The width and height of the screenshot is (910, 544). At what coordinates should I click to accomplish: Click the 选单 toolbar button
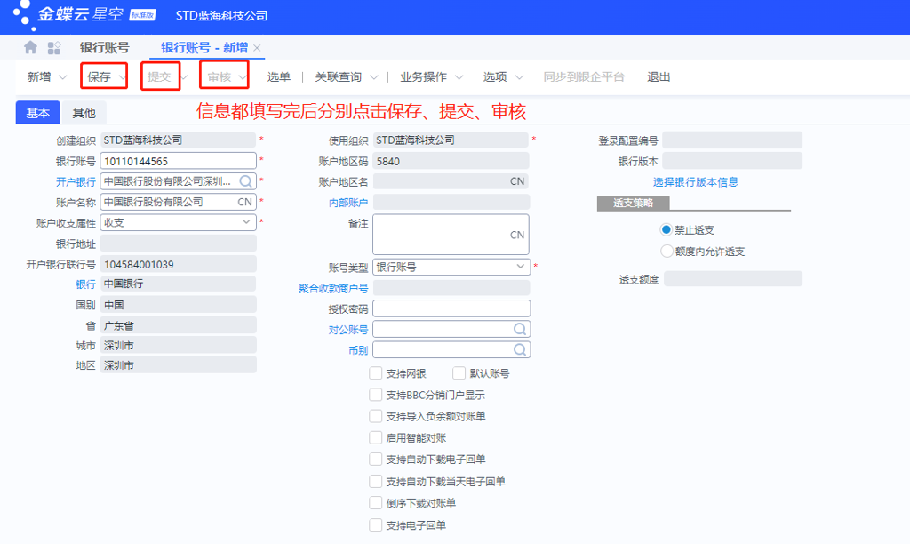point(278,76)
